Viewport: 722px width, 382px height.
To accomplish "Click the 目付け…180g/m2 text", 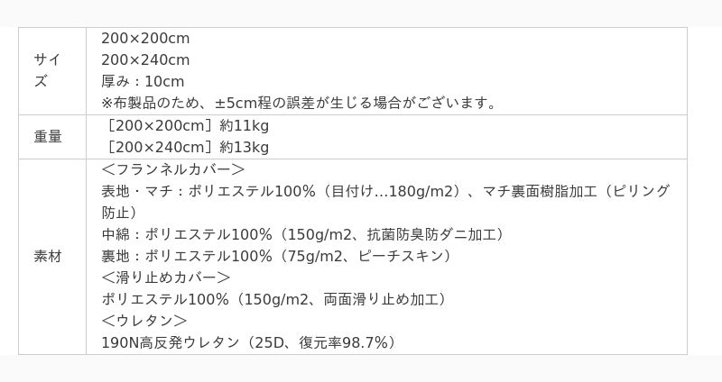I will pos(394,191).
